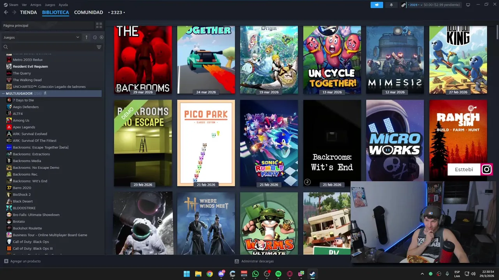
Task: Click the Add a product plus icon
Action: 6,261
